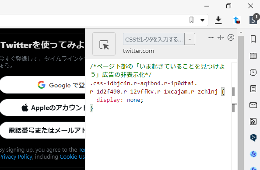Click the element picker cursor button
Image resolution: width=260 pixels, height=170 pixels.
coord(104,44)
